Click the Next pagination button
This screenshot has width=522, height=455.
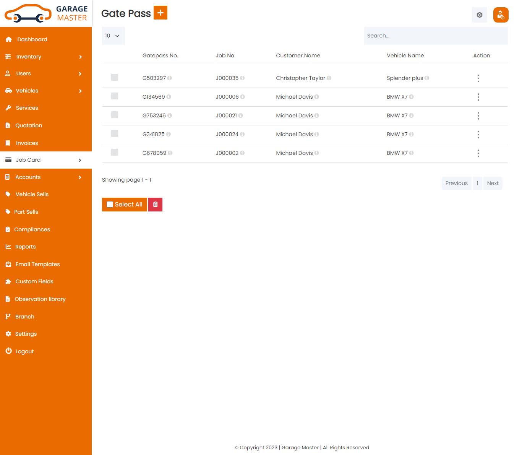(493, 183)
